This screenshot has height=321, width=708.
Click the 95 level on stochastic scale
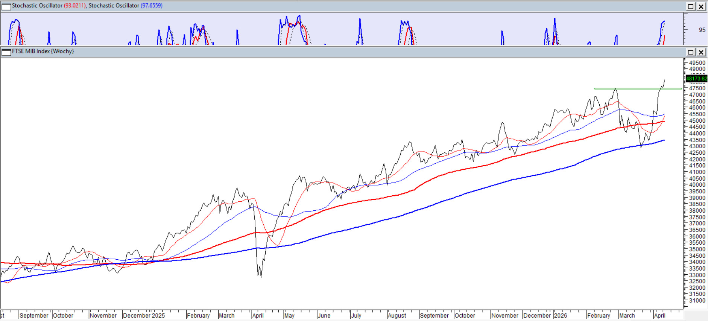(702, 30)
